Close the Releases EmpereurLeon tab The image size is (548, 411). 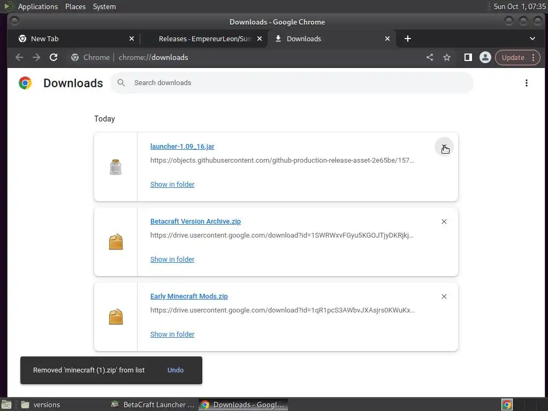[x=260, y=39]
